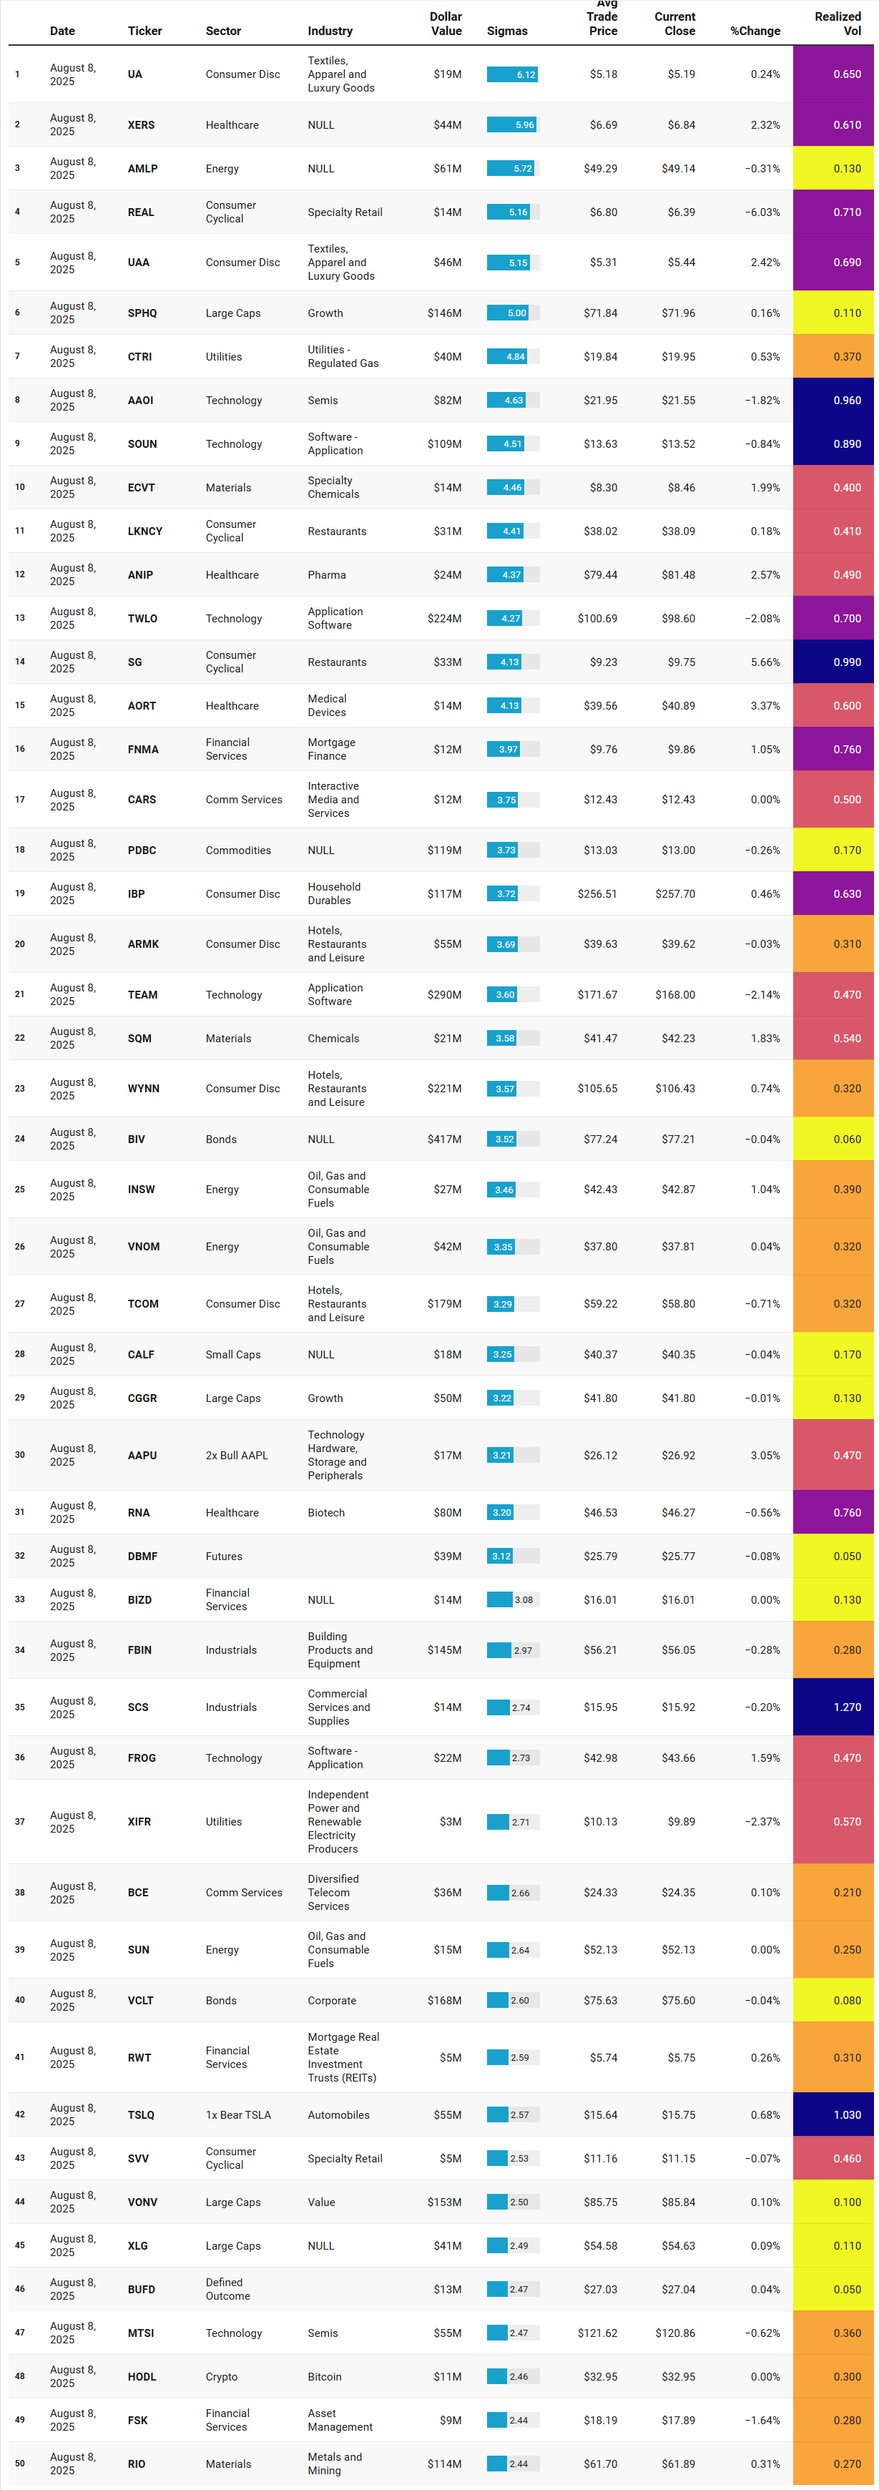Viewport: 879px width, 2490px height.
Task: Click the Industry column header
Action: click(330, 31)
